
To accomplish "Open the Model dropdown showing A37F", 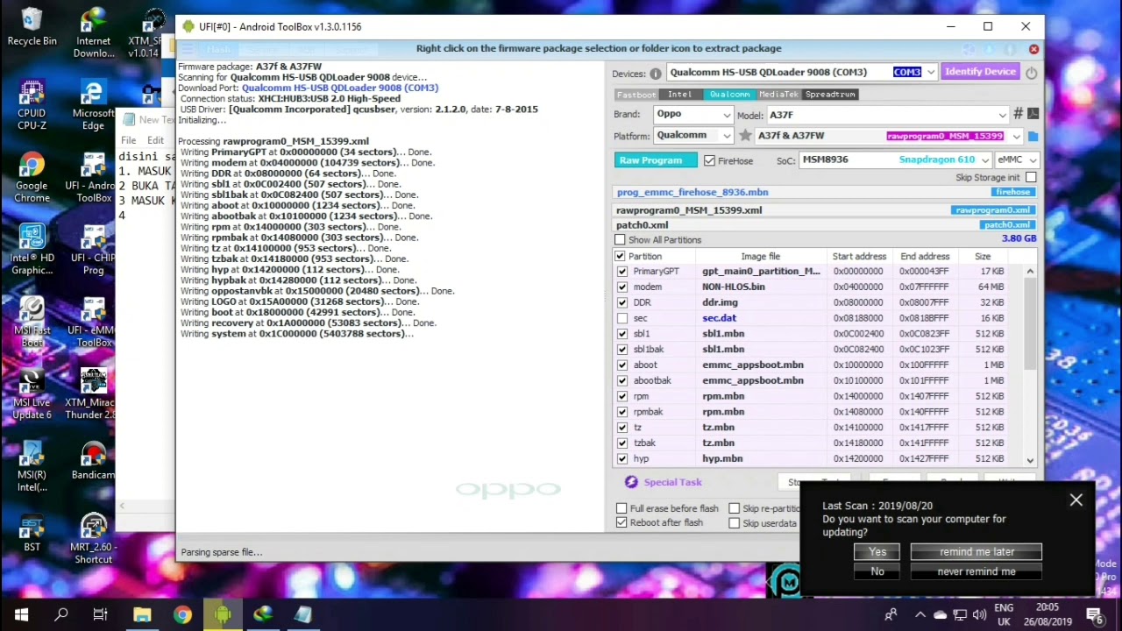I will [1002, 115].
